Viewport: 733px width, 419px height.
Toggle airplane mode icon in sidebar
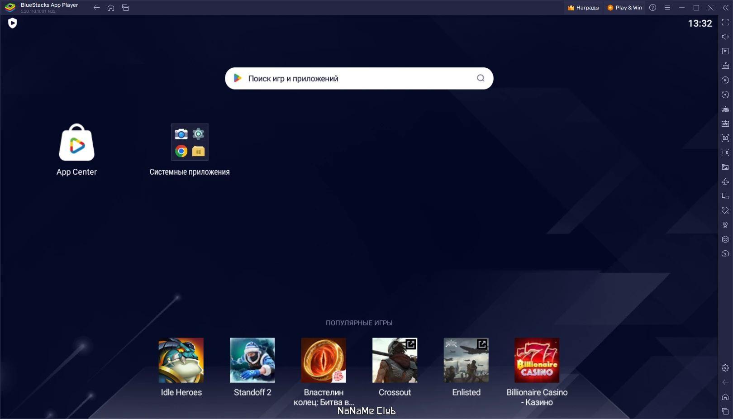725,181
